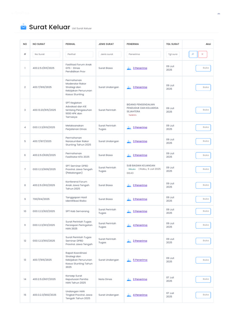
Task: Open the Tgl surat date filter
Action: (x=173, y=54)
